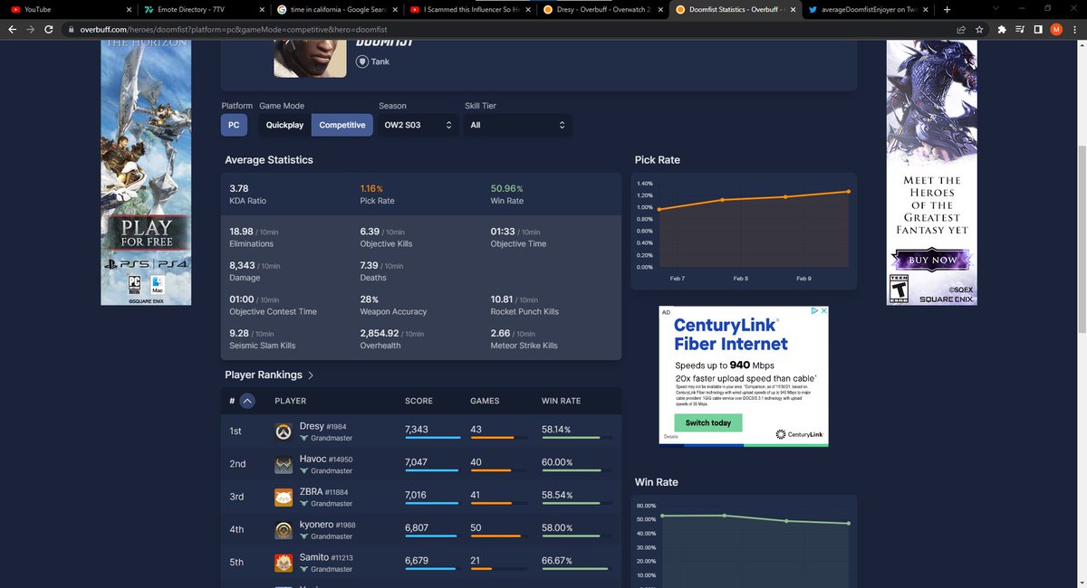This screenshot has width=1087, height=588.
Task: Switch to the Emote Directory 7TV tab
Action: click(x=202, y=9)
